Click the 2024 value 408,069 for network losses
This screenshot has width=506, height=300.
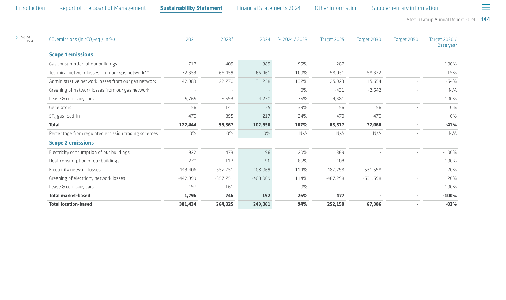coord(262,170)
